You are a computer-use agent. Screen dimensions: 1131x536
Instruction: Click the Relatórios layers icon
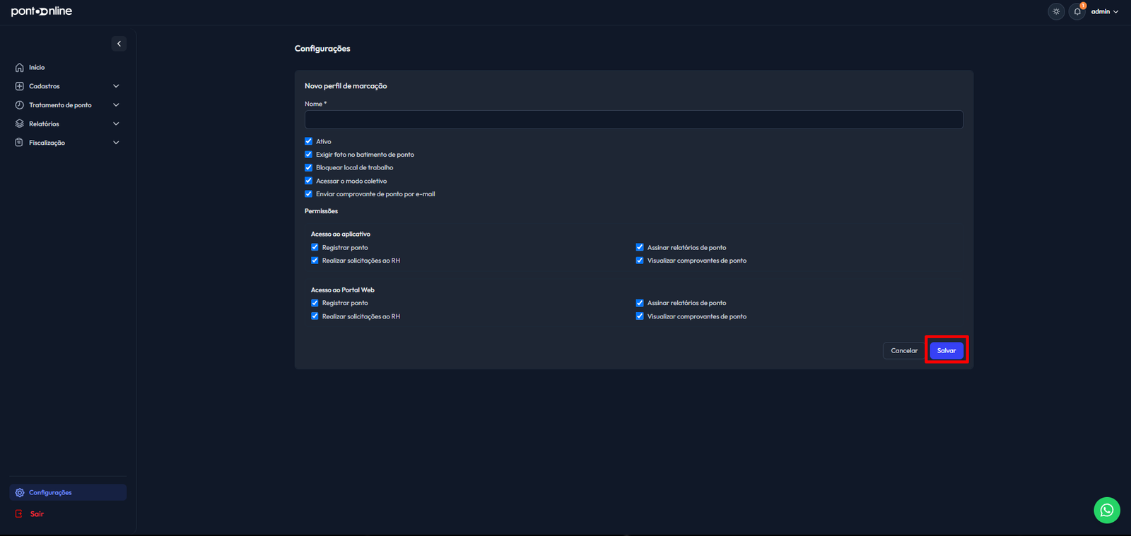pos(20,124)
